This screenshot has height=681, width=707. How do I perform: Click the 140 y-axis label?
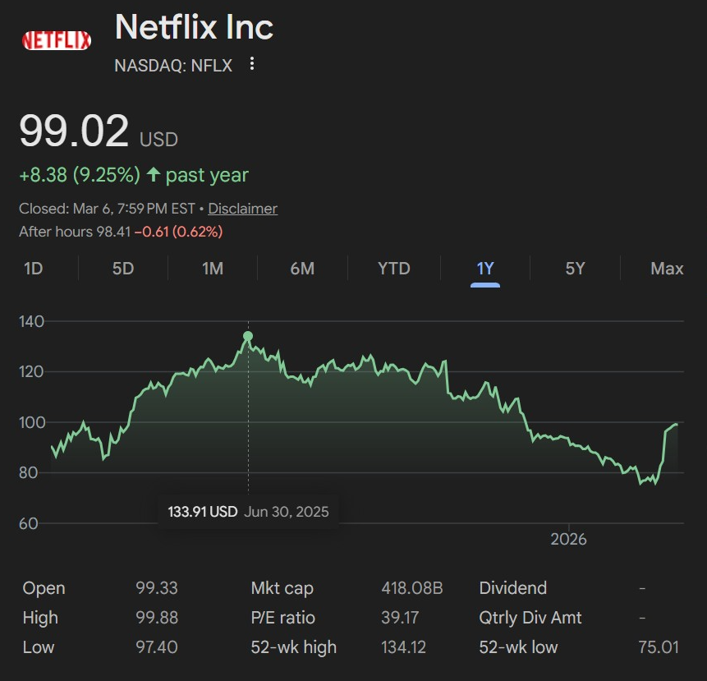31,322
